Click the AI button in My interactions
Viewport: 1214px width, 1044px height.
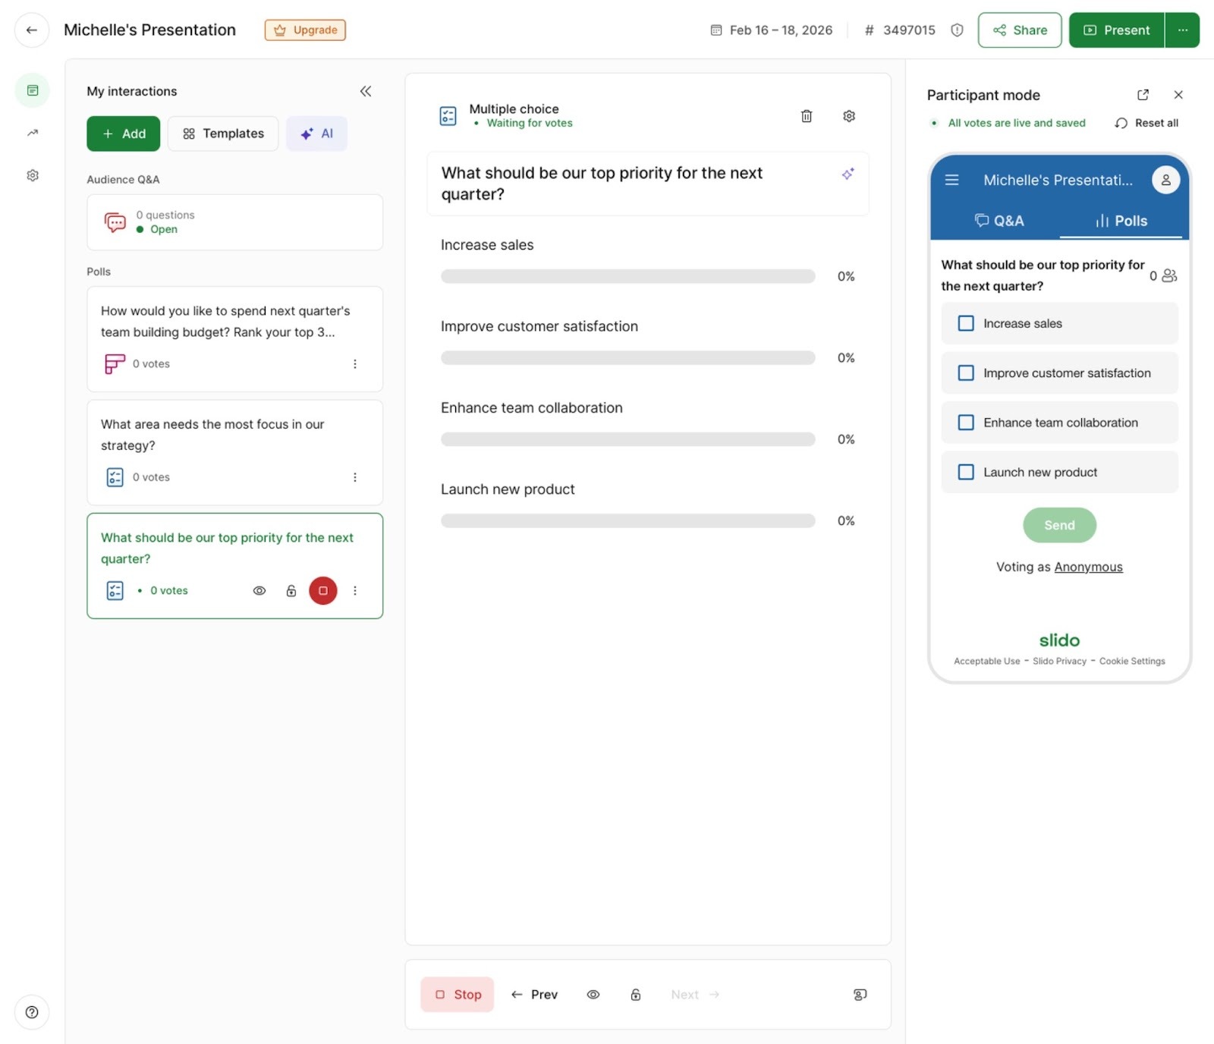[x=316, y=134]
